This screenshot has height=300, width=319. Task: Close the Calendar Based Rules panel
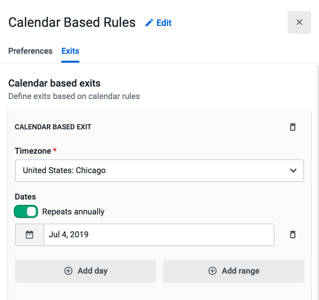(x=299, y=22)
